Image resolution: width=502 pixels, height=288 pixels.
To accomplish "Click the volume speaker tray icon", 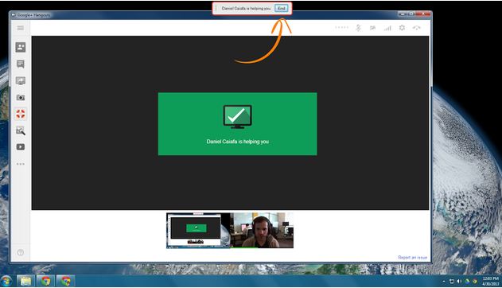I will (x=459, y=282).
